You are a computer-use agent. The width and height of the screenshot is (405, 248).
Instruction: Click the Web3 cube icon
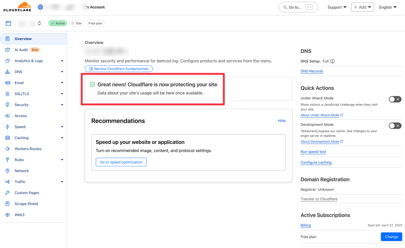7,215
